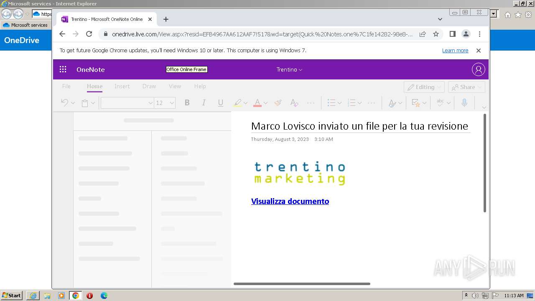Image resolution: width=535 pixels, height=301 pixels.
Task: Switch to the View tab
Action: click(x=175, y=86)
